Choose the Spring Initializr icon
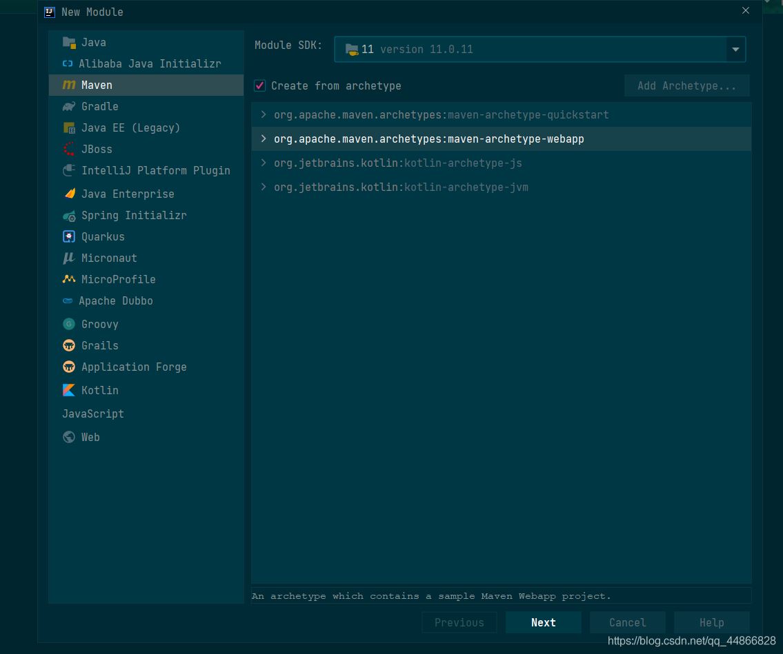The width and height of the screenshot is (783, 654). coord(69,216)
